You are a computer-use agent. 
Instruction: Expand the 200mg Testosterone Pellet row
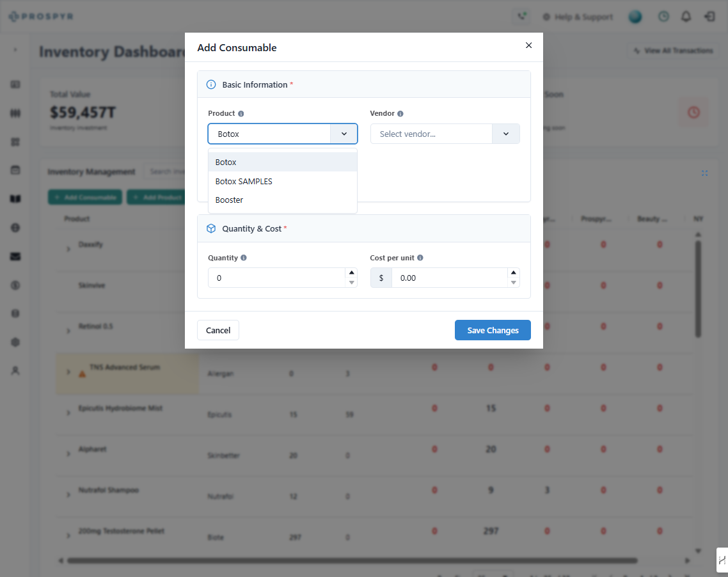[68, 535]
